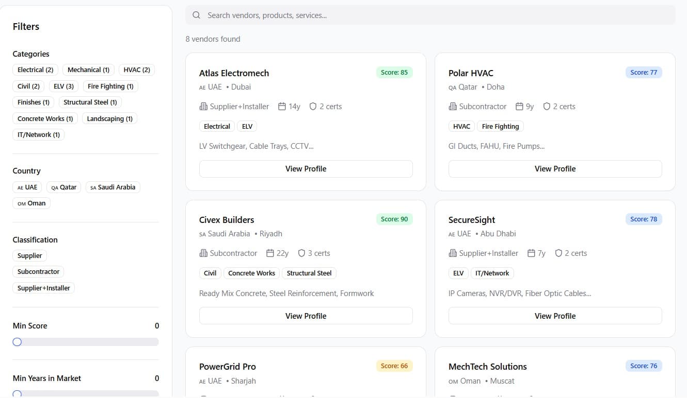This screenshot has width=687, height=398.
Task: Click the Structural Steel tag on Civex Builders
Action: point(309,273)
